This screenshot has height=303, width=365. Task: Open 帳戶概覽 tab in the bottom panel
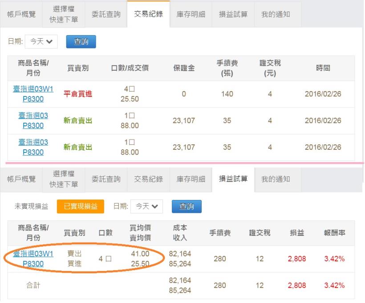coord(21,179)
